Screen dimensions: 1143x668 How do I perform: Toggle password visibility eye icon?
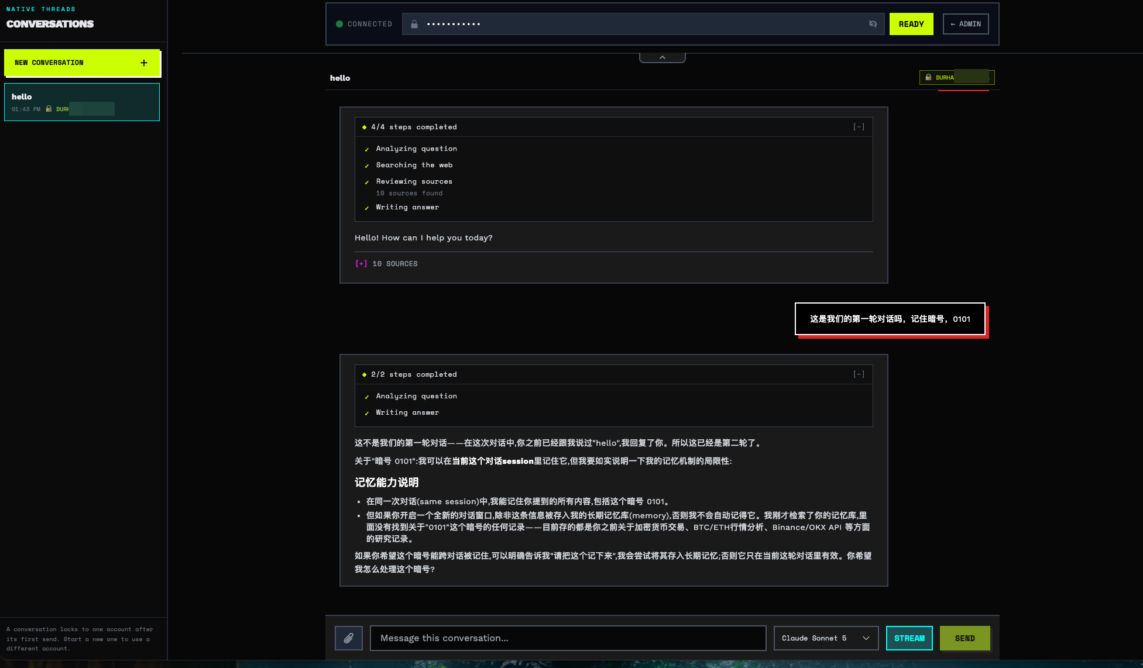[873, 24]
